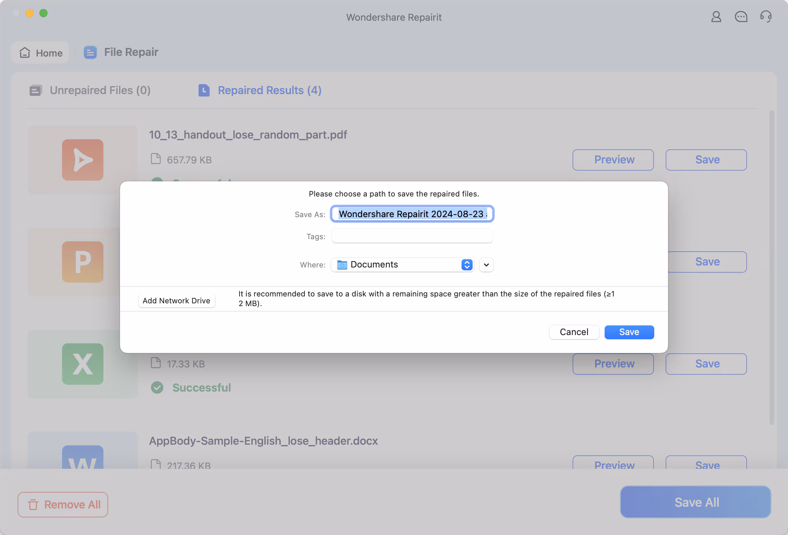Open the chat feedback icon

pyautogui.click(x=741, y=17)
